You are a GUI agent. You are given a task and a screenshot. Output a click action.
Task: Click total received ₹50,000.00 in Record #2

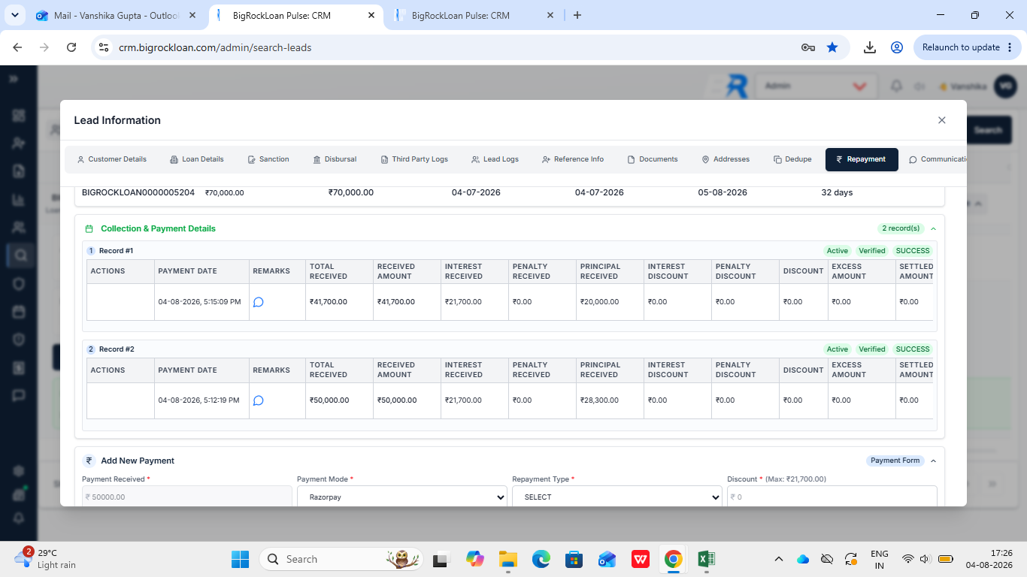(329, 400)
